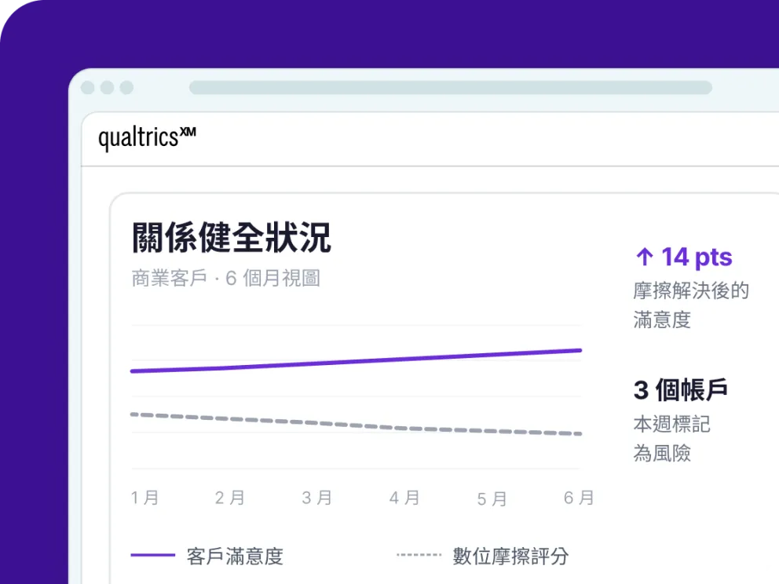779x584 pixels.
Task: Click the 4 月 axis label
Action: point(404,498)
